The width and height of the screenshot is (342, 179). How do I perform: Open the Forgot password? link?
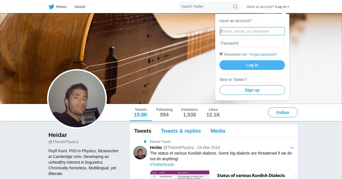tap(263, 55)
